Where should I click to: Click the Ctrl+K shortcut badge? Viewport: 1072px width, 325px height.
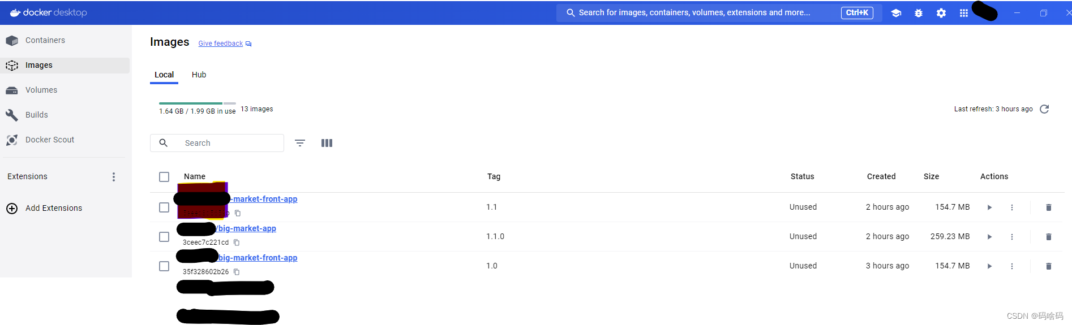[x=857, y=12]
